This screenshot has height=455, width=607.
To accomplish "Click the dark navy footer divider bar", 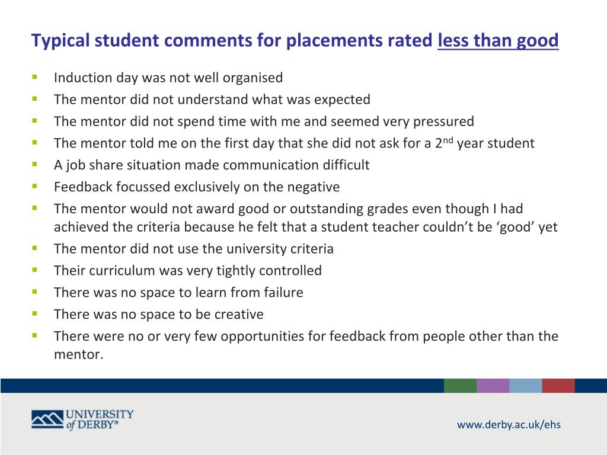I will pos(222,386).
